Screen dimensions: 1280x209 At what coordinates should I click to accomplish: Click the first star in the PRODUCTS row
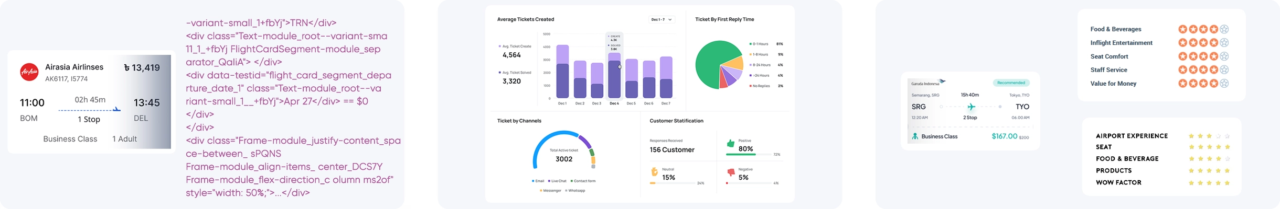[x=1191, y=171]
